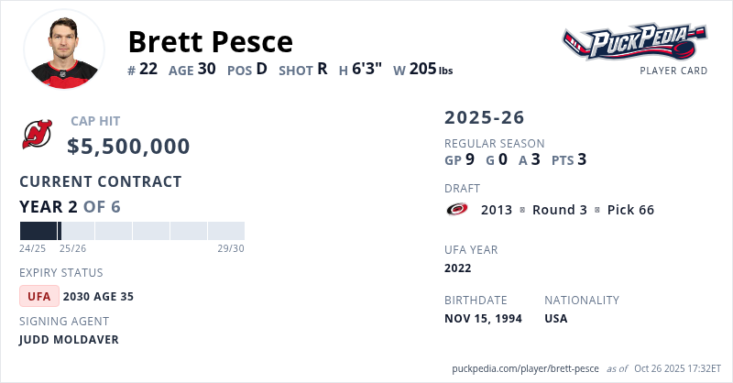Screen dimensions: 733x383
Task: Click the 2013 draft year text
Action: click(497, 210)
